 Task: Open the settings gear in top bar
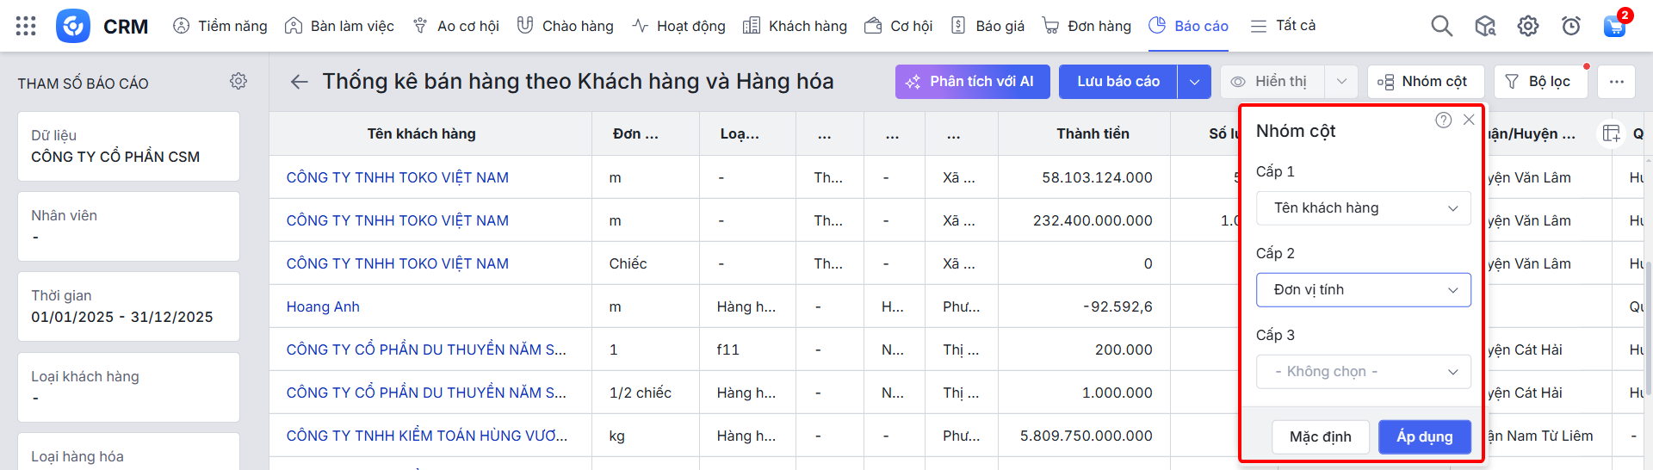point(1528,26)
